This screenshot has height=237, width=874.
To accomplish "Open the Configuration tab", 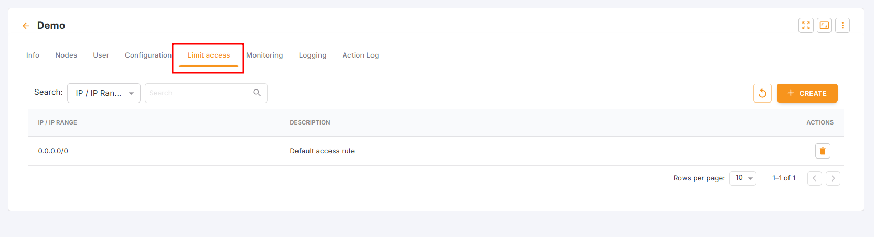I will click(x=148, y=55).
